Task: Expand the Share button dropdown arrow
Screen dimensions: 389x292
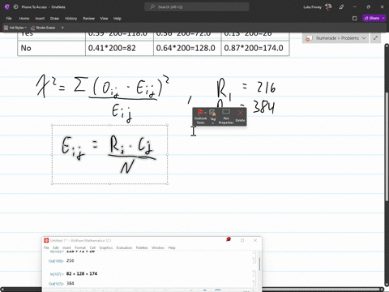Action: pyautogui.click(x=383, y=18)
